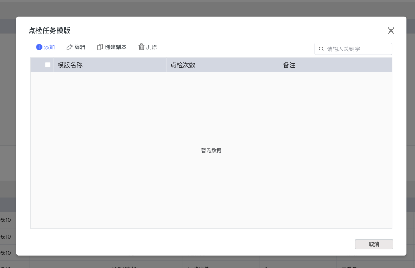Click the magnifier icon in search box

tap(321, 49)
